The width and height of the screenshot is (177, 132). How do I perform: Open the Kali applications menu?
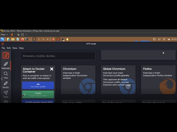[x=2, y=39]
